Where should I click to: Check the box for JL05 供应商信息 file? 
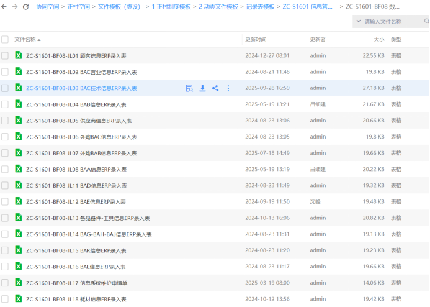5,121
